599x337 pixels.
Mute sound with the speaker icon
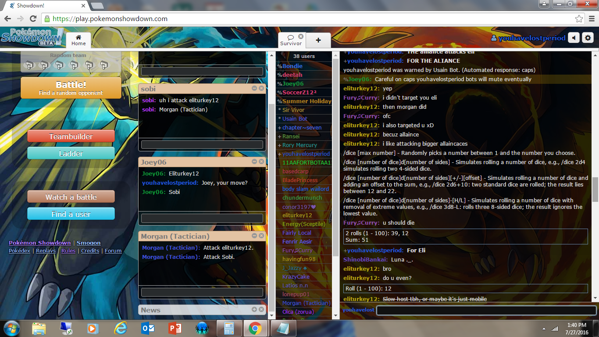tap(574, 38)
